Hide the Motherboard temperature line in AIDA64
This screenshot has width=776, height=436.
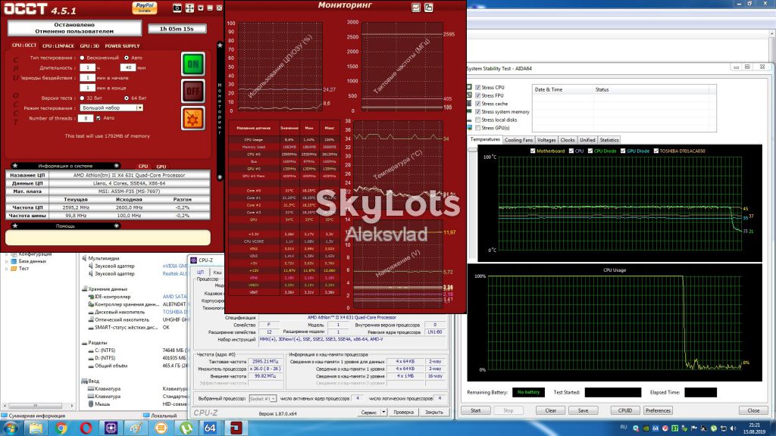[533, 151]
